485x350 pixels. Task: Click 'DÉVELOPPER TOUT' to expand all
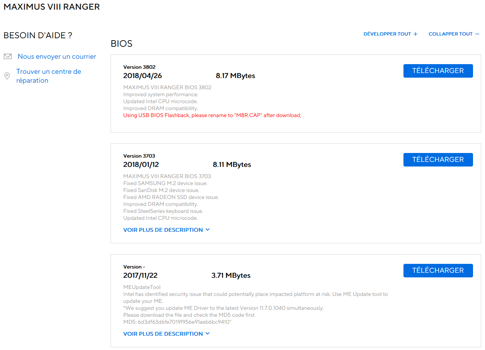tap(390, 34)
